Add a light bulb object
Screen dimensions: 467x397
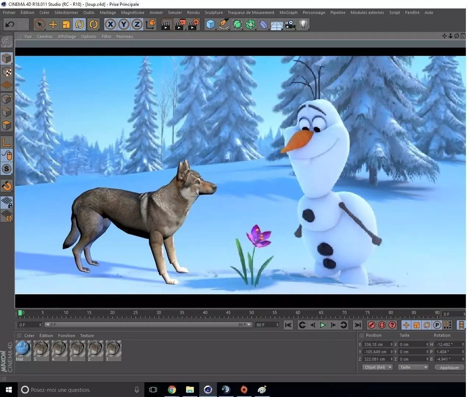(x=303, y=25)
